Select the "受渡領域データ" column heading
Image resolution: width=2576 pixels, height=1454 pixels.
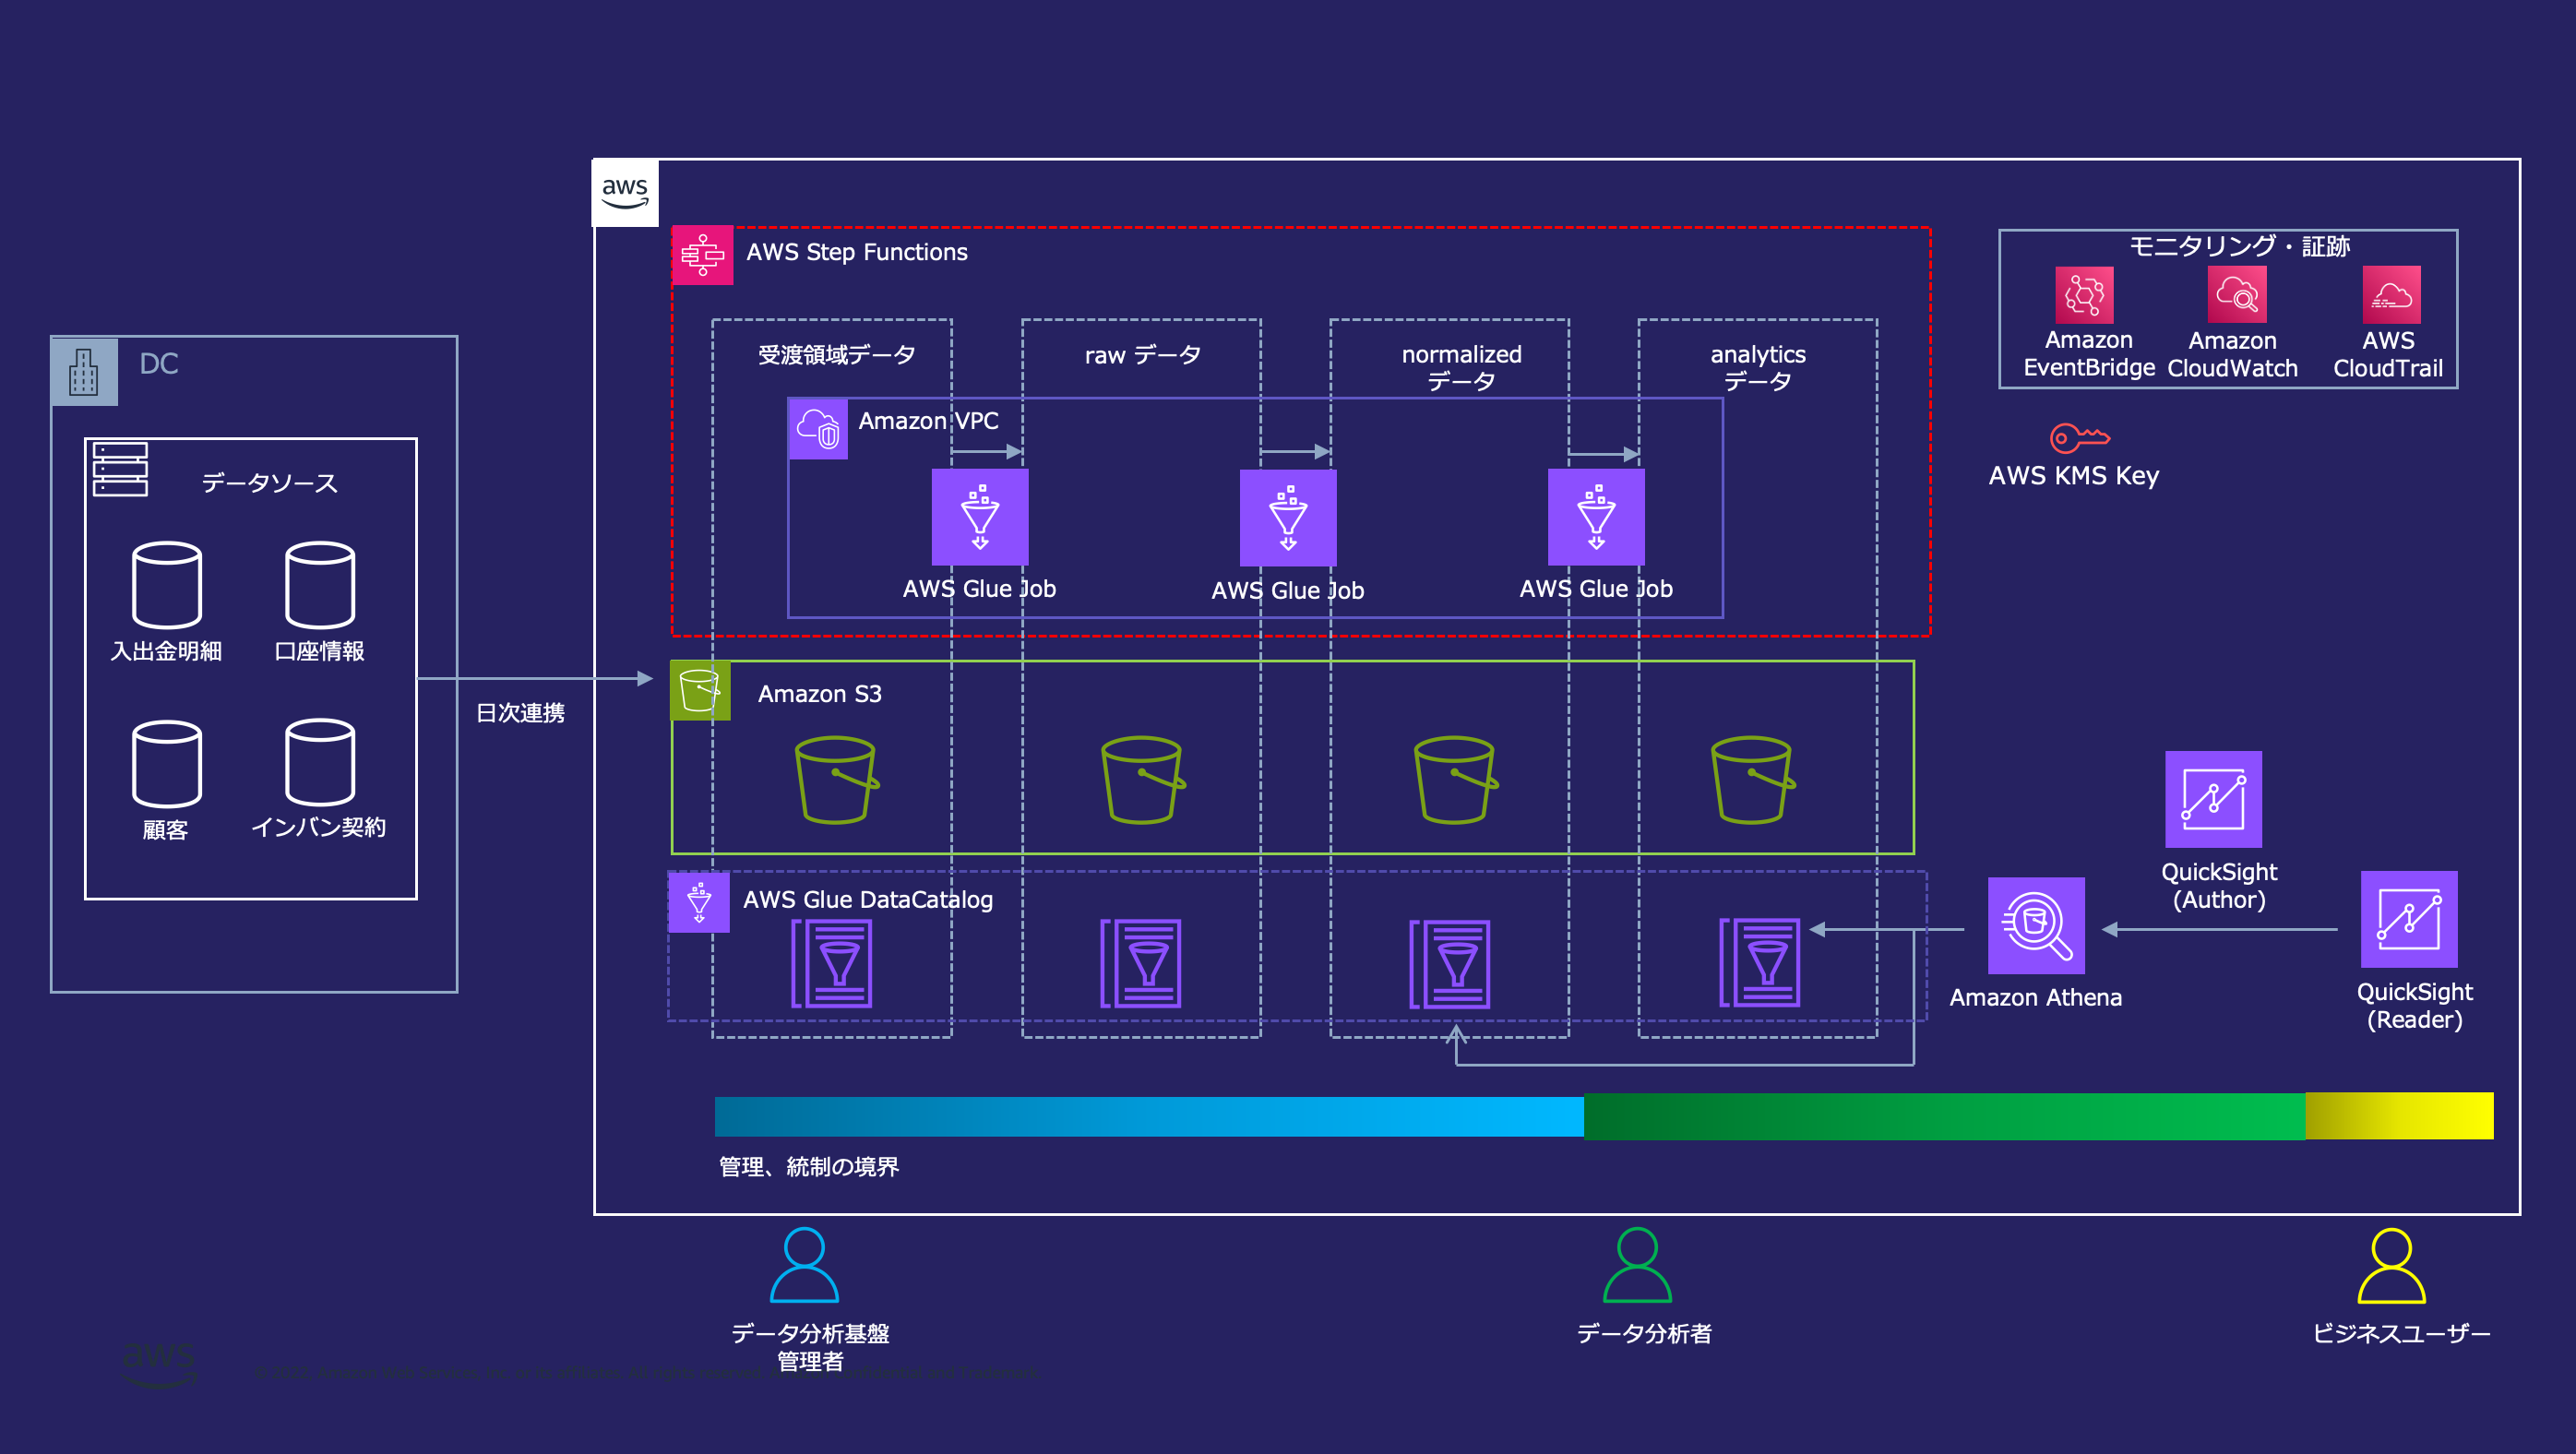(837, 355)
